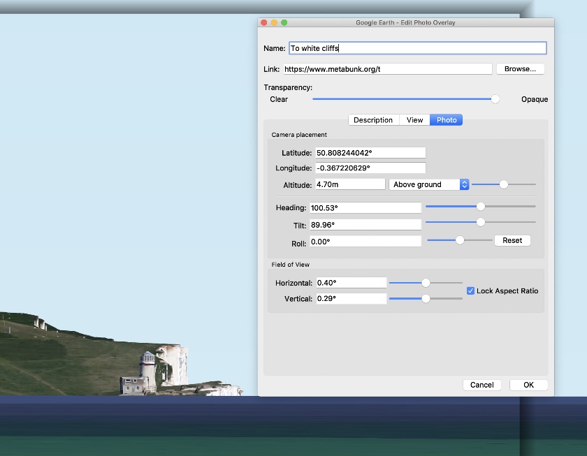Open the Above ground altitude dropdown
The width and height of the screenshot is (587, 456).
(428, 184)
